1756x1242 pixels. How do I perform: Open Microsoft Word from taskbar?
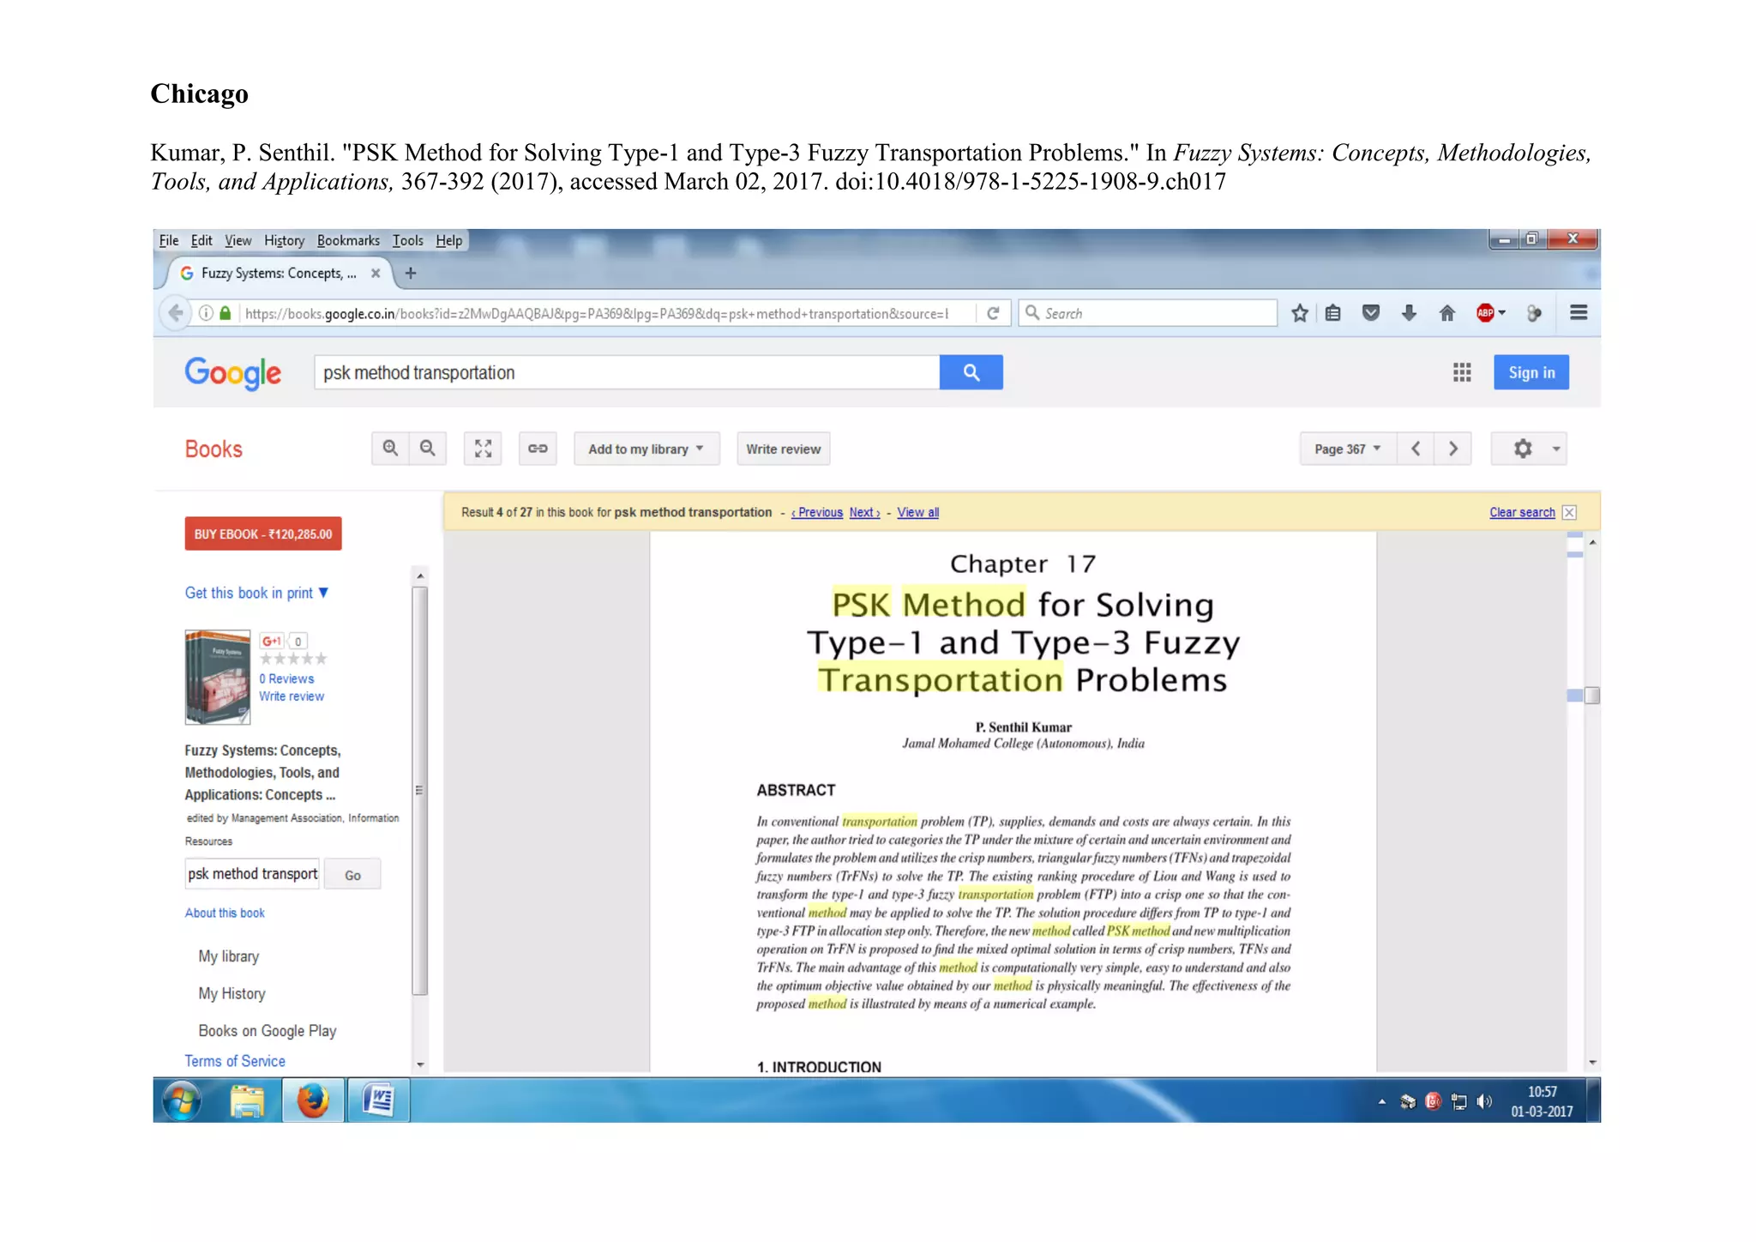point(378,1100)
